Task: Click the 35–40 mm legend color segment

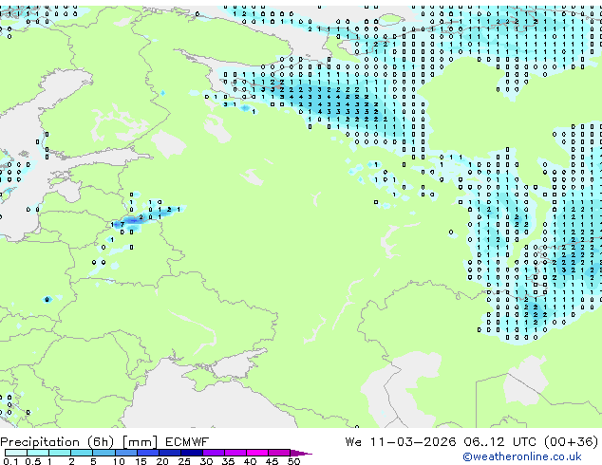Action: pyautogui.click(x=235, y=453)
